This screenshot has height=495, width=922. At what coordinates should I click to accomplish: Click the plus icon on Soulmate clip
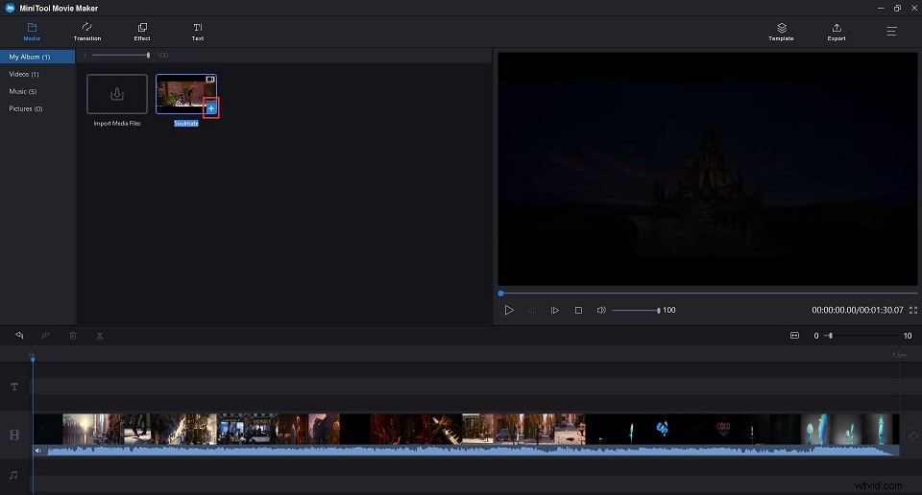coord(211,108)
